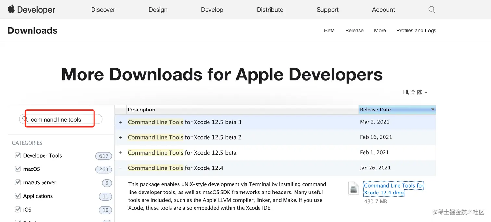Click the Applications count badge 11
Screen dimensions: 491x222
point(105,196)
